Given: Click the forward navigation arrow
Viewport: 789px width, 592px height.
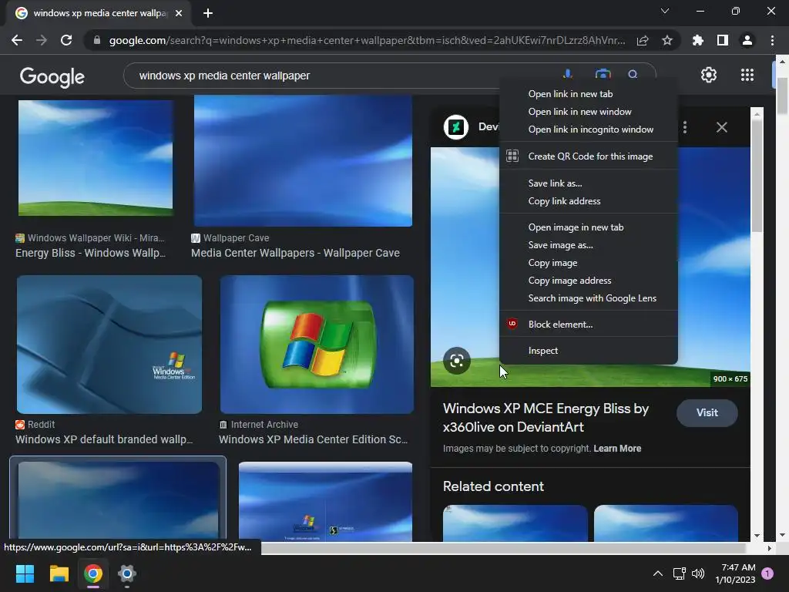Looking at the screenshot, I should pyautogui.click(x=42, y=40).
